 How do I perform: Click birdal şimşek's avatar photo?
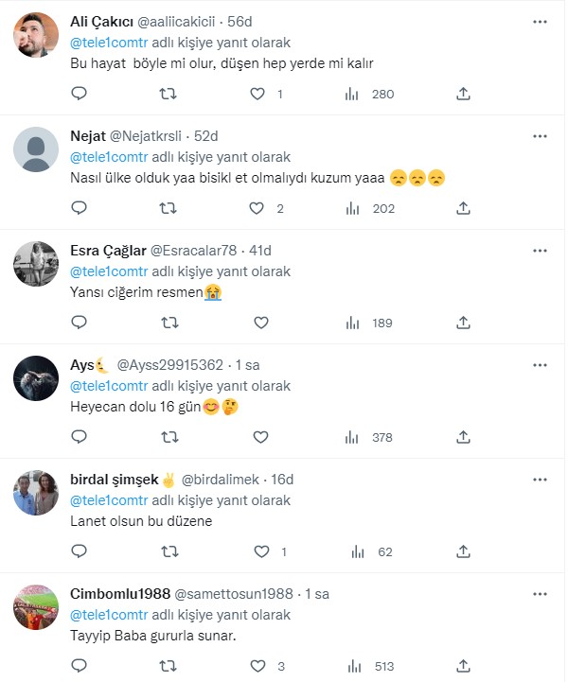(37, 494)
